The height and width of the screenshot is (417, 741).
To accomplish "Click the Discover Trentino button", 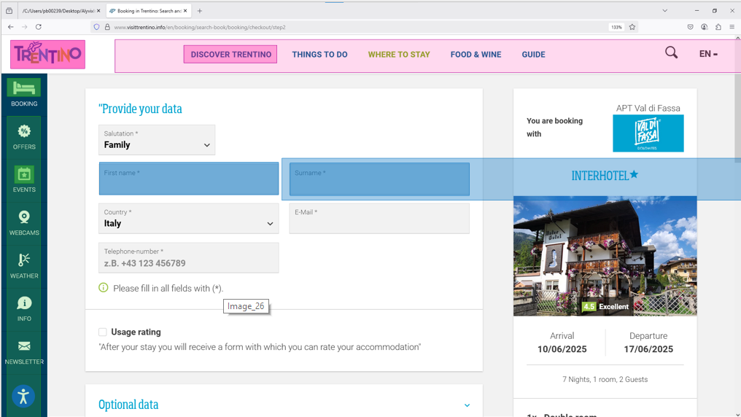I will click(230, 55).
